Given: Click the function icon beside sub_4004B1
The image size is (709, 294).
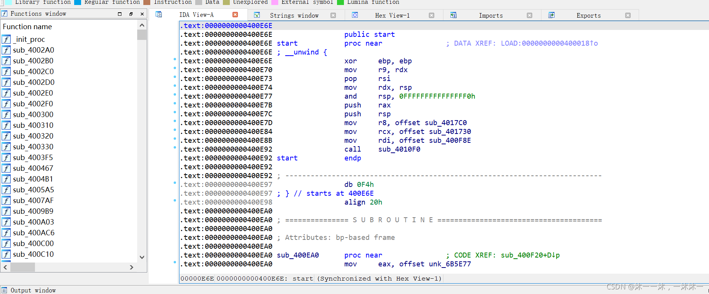Looking at the screenshot, I should [x=6, y=179].
